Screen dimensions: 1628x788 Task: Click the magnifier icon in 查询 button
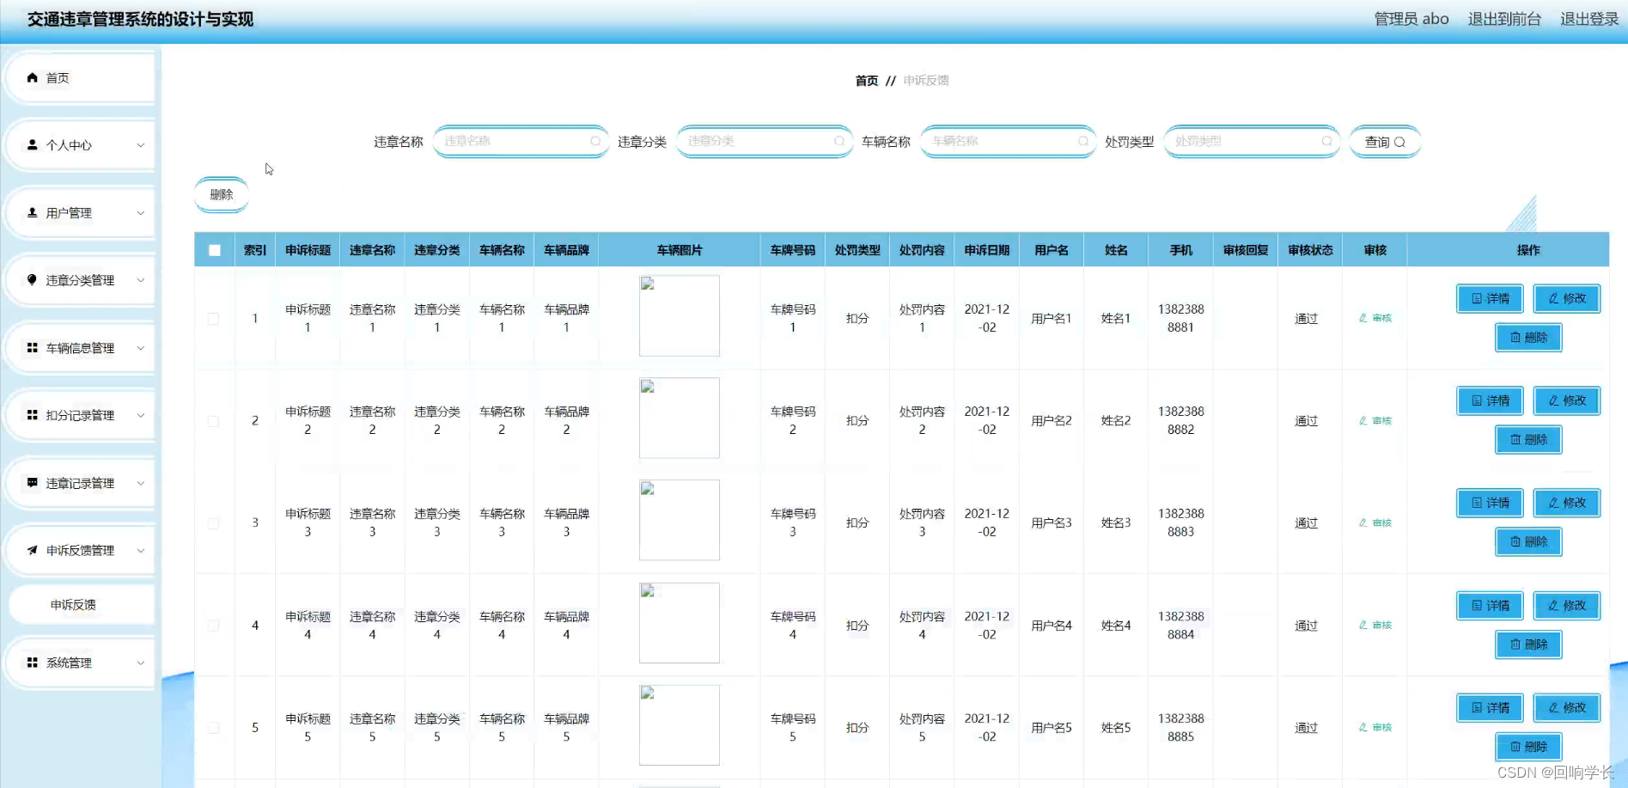coord(1400,142)
